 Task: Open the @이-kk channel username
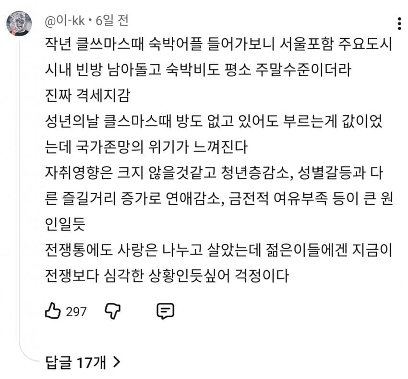point(65,21)
